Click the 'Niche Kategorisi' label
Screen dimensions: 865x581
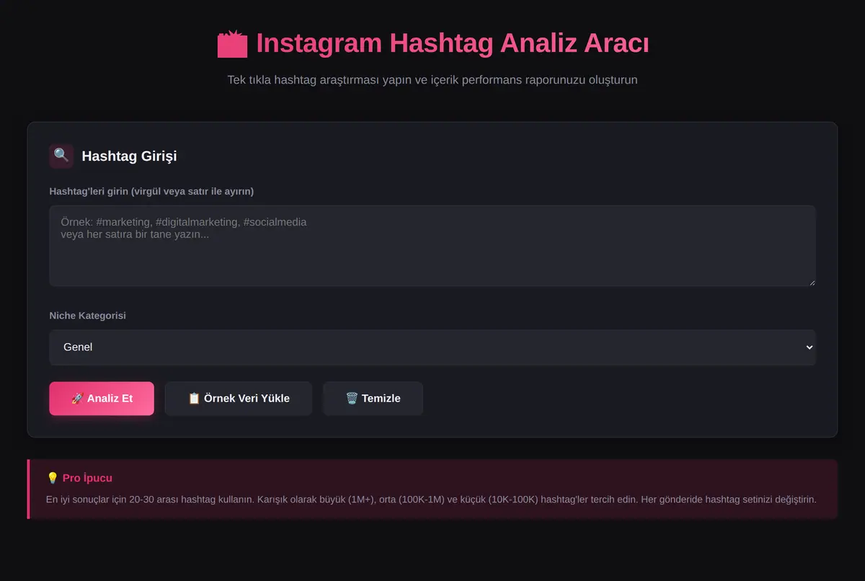[x=87, y=316]
